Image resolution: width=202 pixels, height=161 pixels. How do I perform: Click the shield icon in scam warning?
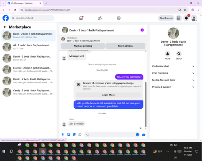pos(78,85)
